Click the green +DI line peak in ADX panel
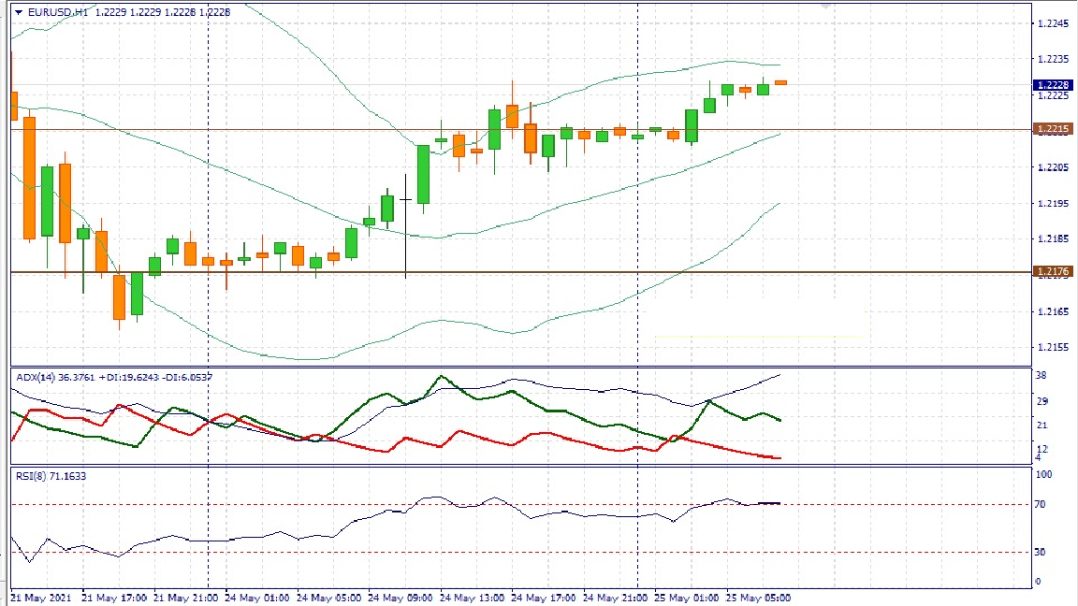 [442, 377]
